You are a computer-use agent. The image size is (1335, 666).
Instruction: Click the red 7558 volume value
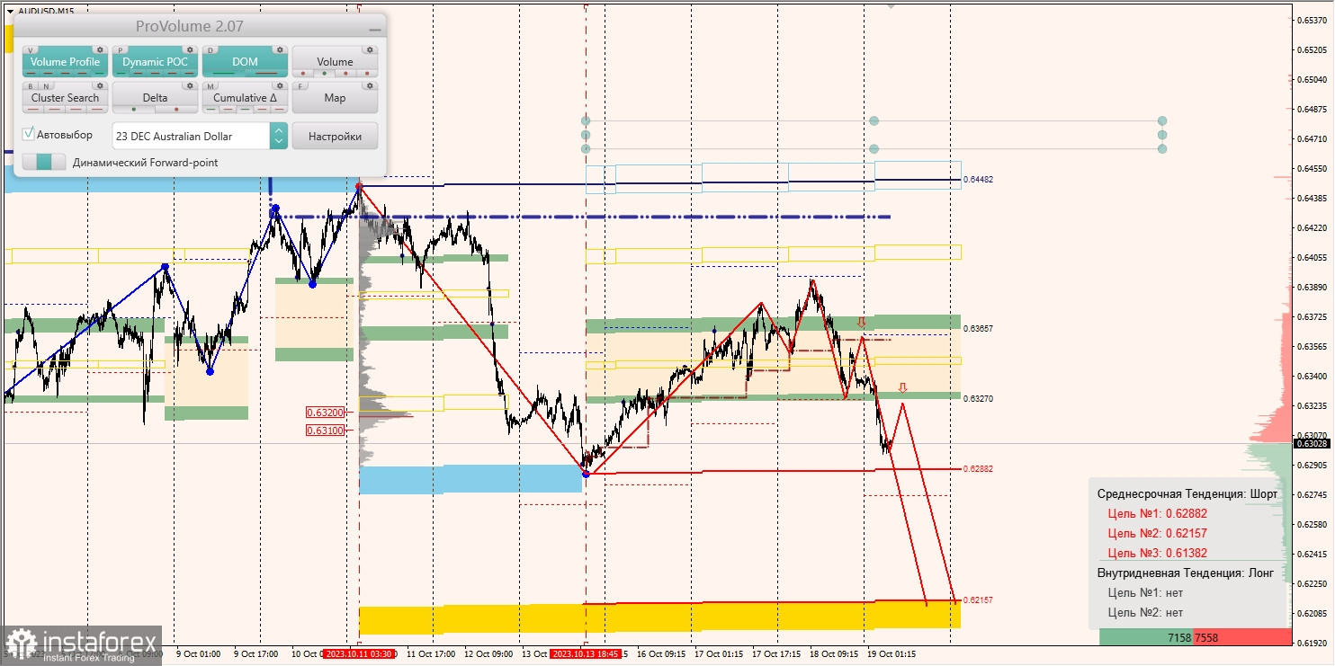(x=1206, y=637)
